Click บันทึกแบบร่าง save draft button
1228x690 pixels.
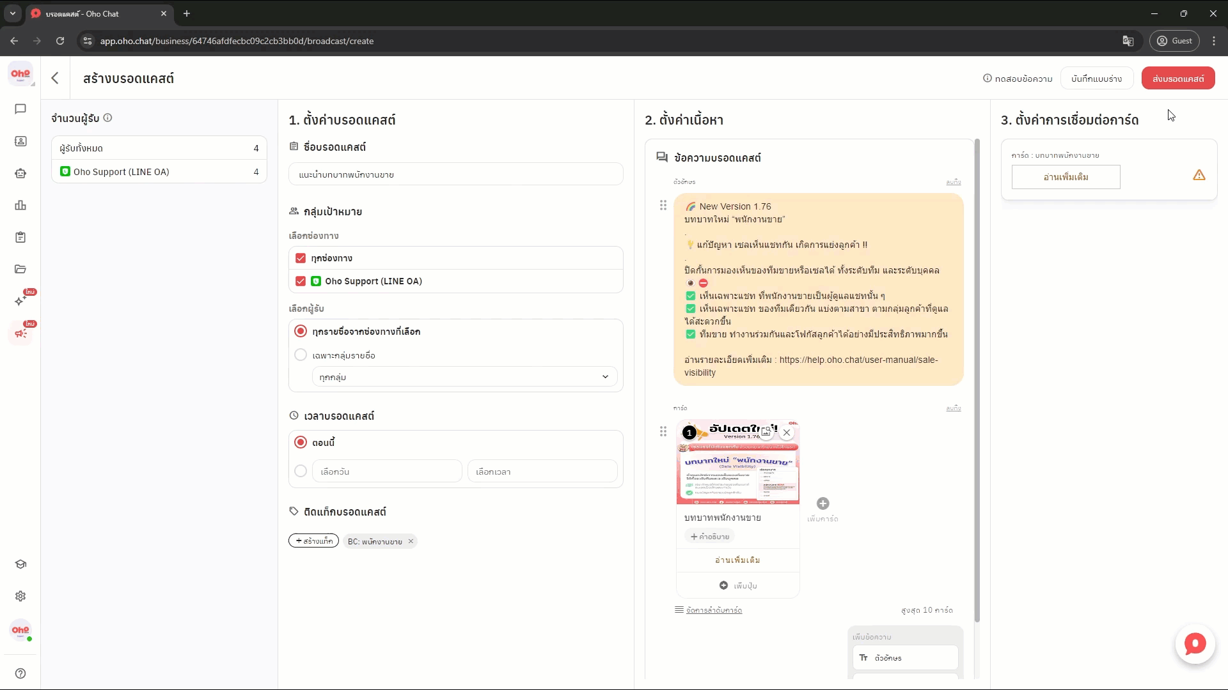(x=1096, y=79)
